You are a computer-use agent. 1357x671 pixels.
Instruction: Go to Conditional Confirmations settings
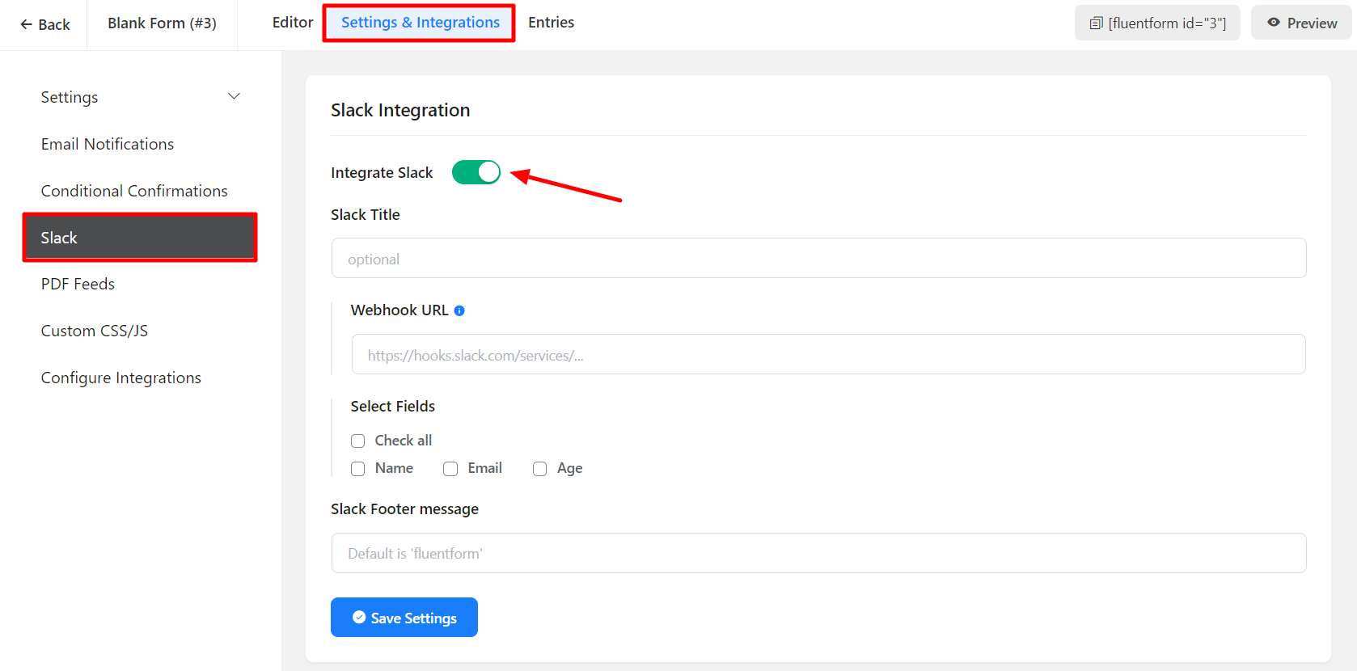[134, 191]
